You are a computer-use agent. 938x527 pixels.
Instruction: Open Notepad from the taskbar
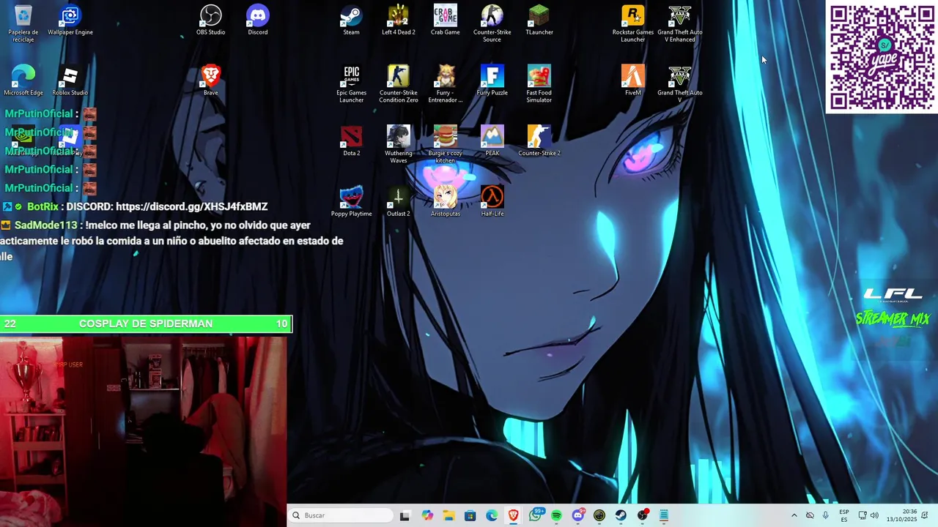(x=664, y=515)
